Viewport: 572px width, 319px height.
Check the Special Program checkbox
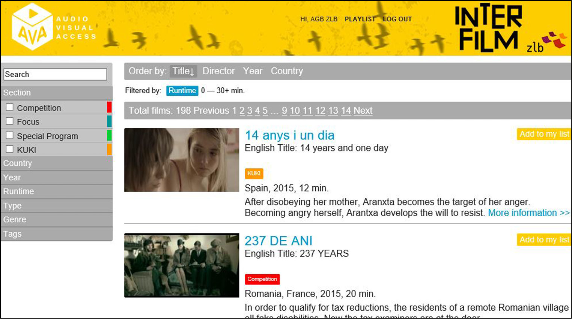10,136
